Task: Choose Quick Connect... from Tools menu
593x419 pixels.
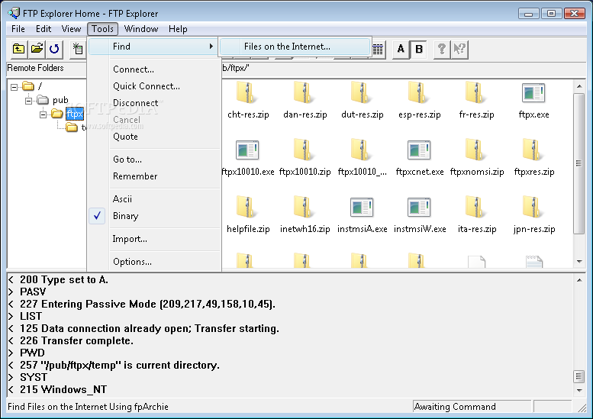Action: [154, 86]
